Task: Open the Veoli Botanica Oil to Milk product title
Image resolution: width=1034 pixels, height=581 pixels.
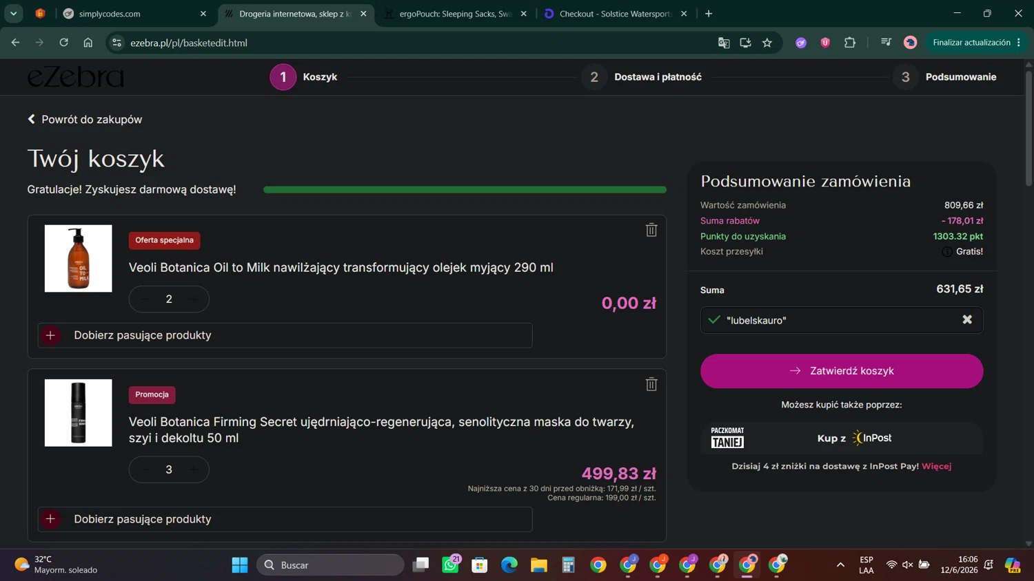Action: (341, 267)
